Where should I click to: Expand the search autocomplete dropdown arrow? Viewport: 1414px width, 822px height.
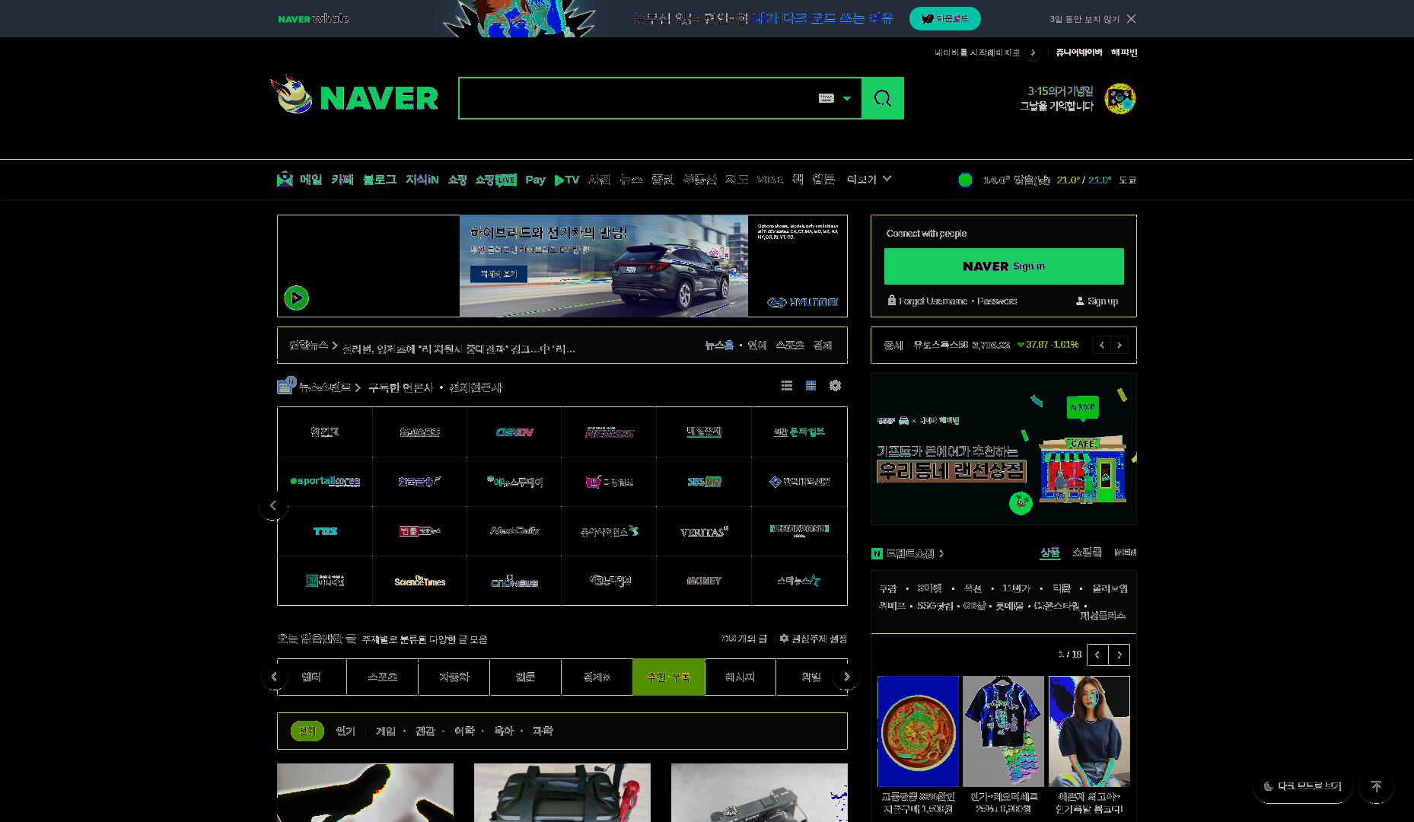[x=847, y=98]
